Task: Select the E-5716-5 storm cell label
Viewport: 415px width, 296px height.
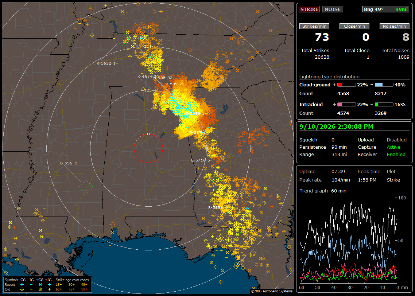Action: click(201, 160)
